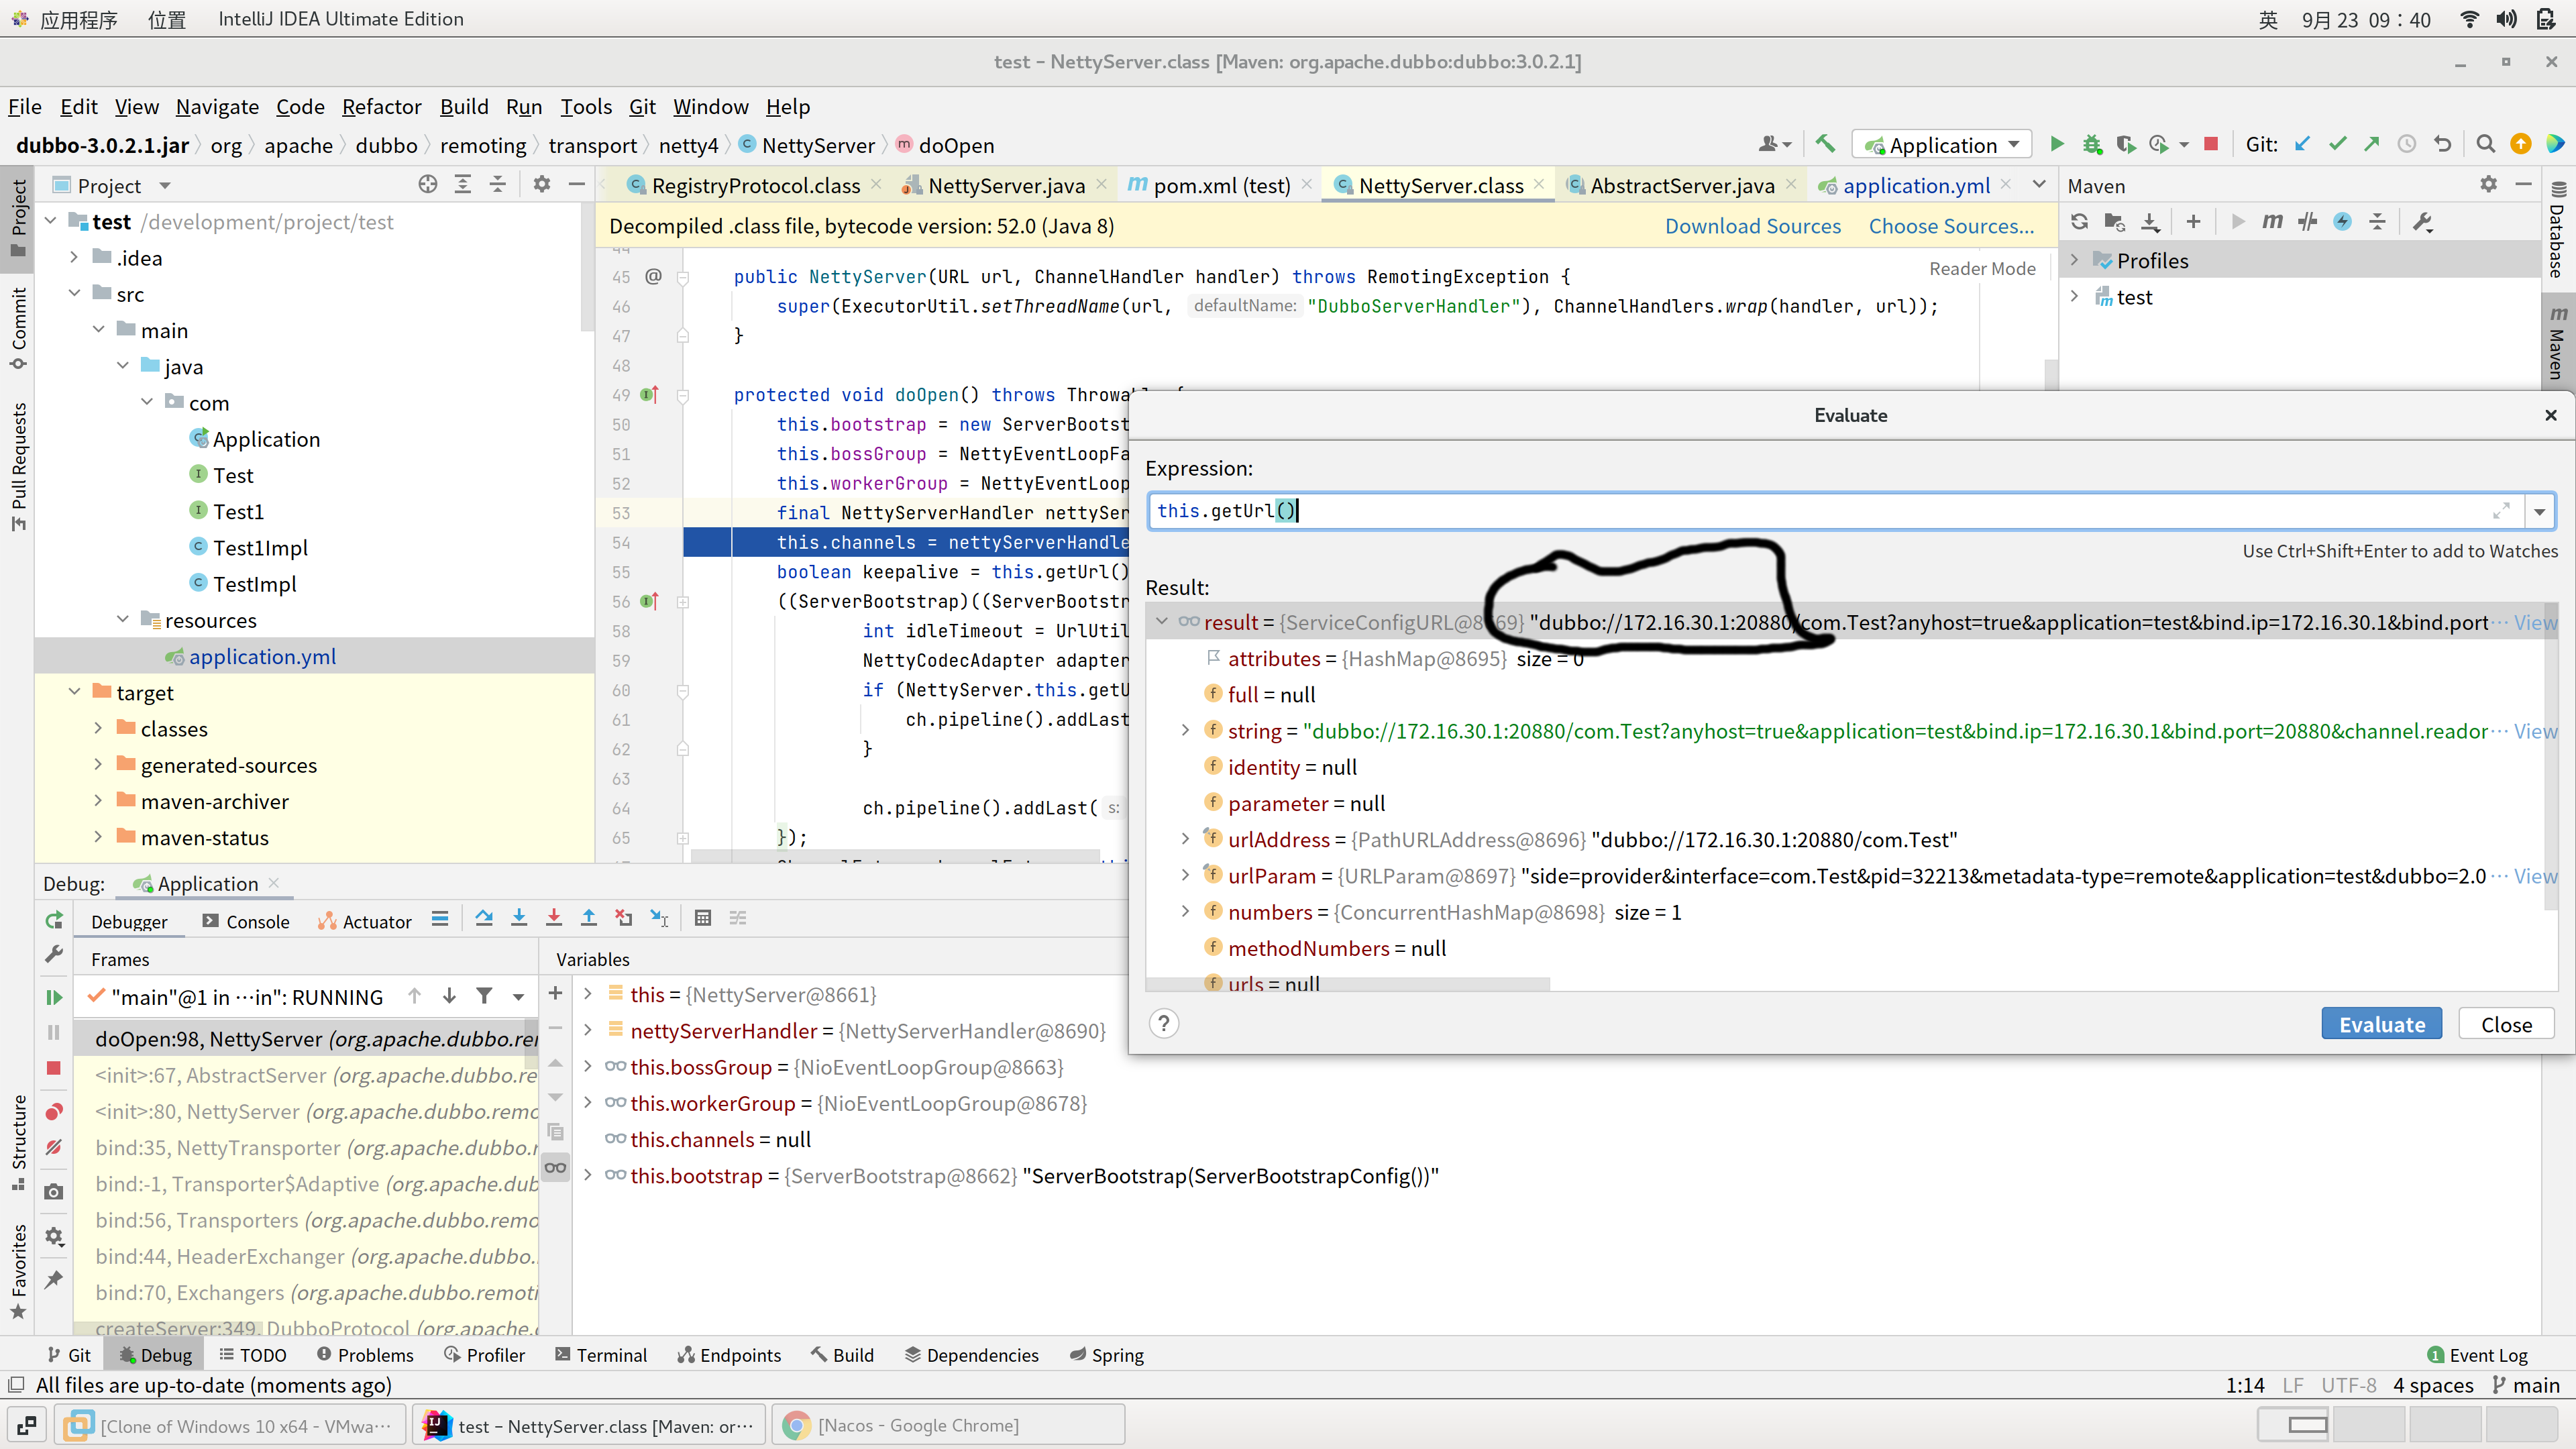Image resolution: width=2576 pixels, height=1449 pixels.
Task: Toggle View Breakpoints red circles icon
Action: click(x=54, y=1111)
